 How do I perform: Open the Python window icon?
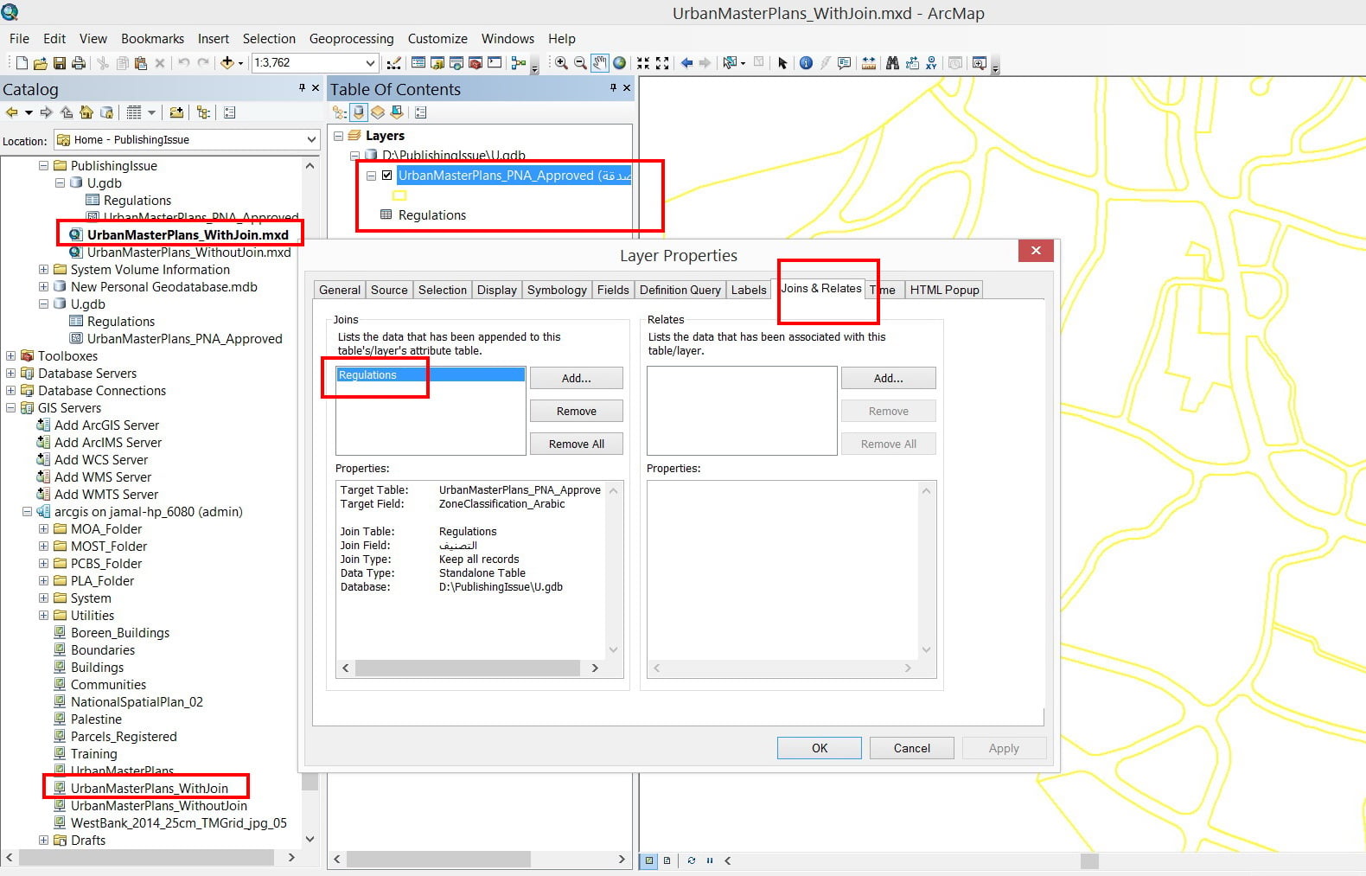pyautogui.click(x=495, y=63)
